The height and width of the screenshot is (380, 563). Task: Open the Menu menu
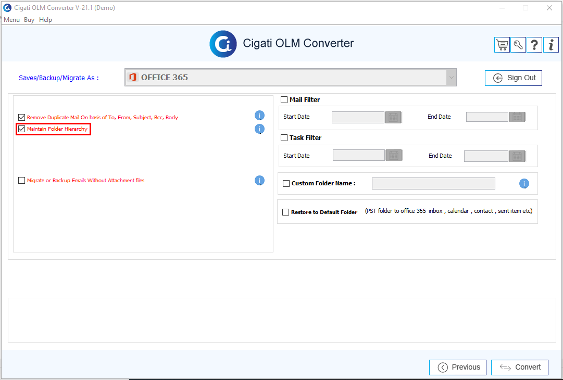click(11, 20)
